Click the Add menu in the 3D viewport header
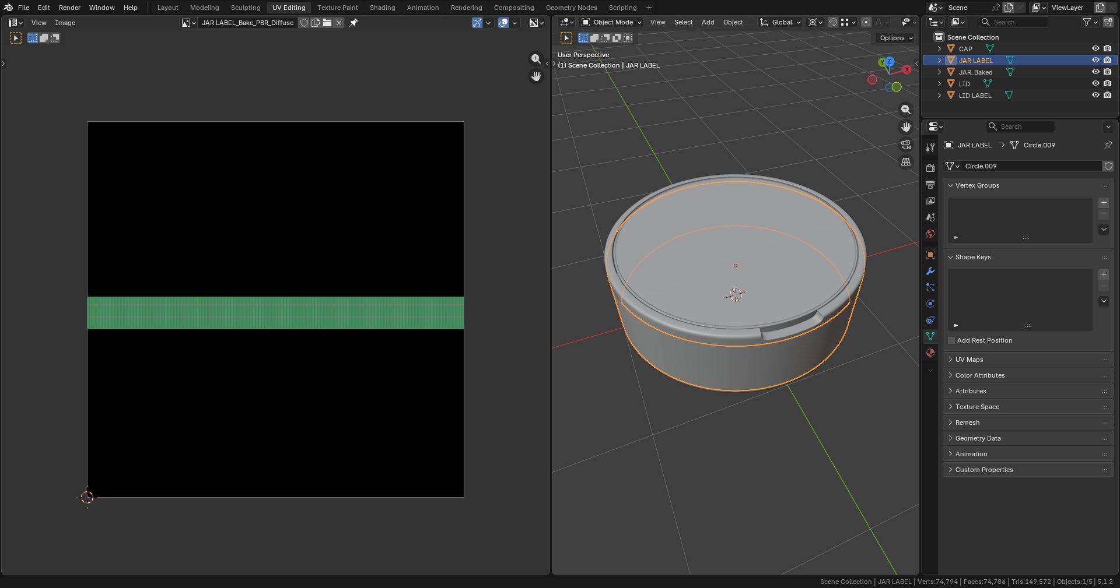 pyautogui.click(x=708, y=22)
